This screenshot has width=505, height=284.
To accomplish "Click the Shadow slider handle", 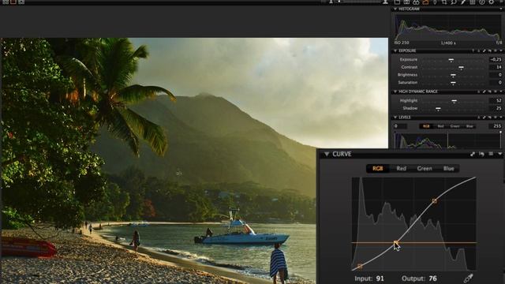I will [x=439, y=109].
